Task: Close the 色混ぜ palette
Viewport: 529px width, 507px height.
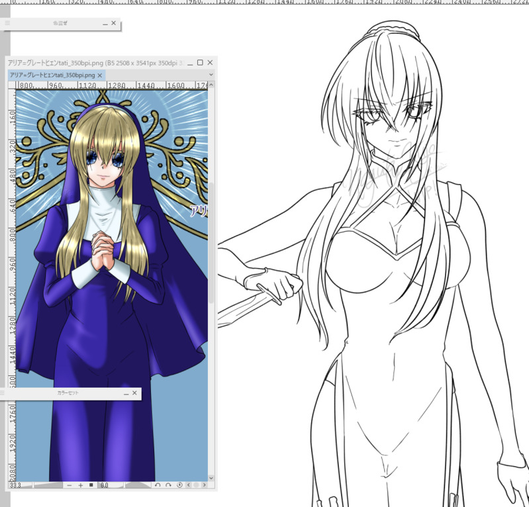Action: coord(114,23)
